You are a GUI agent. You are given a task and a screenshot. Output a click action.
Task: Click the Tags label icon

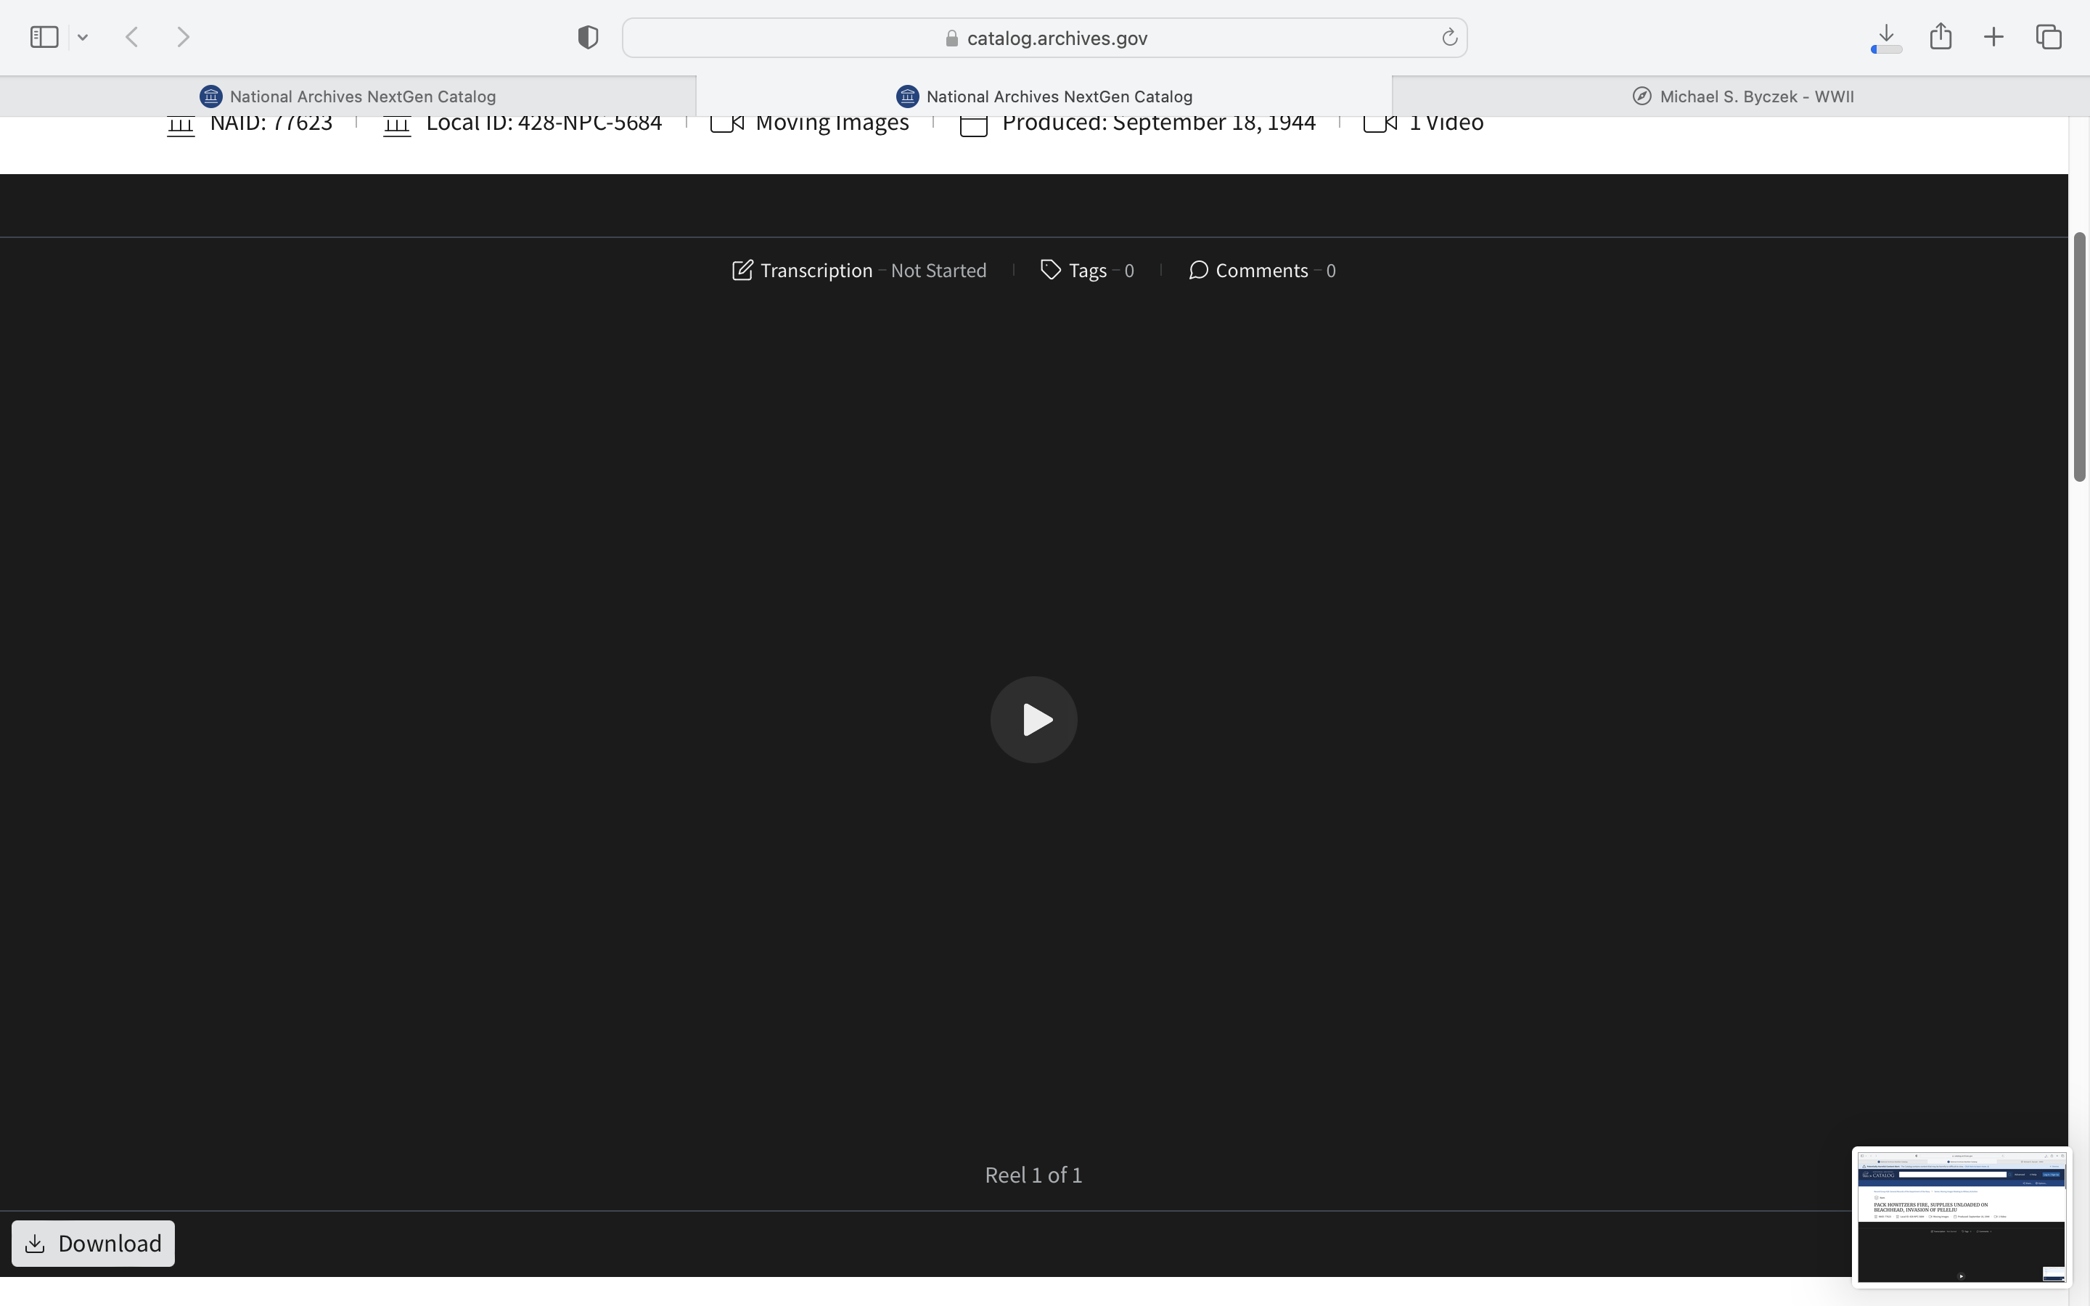click(x=1050, y=271)
